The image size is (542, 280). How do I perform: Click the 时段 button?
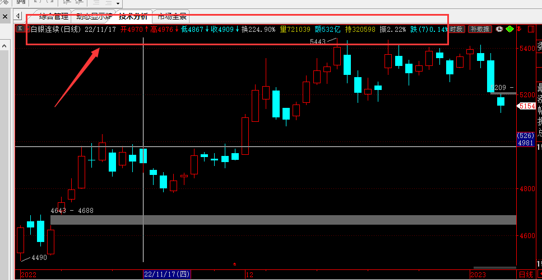pyautogui.click(x=456, y=29)
